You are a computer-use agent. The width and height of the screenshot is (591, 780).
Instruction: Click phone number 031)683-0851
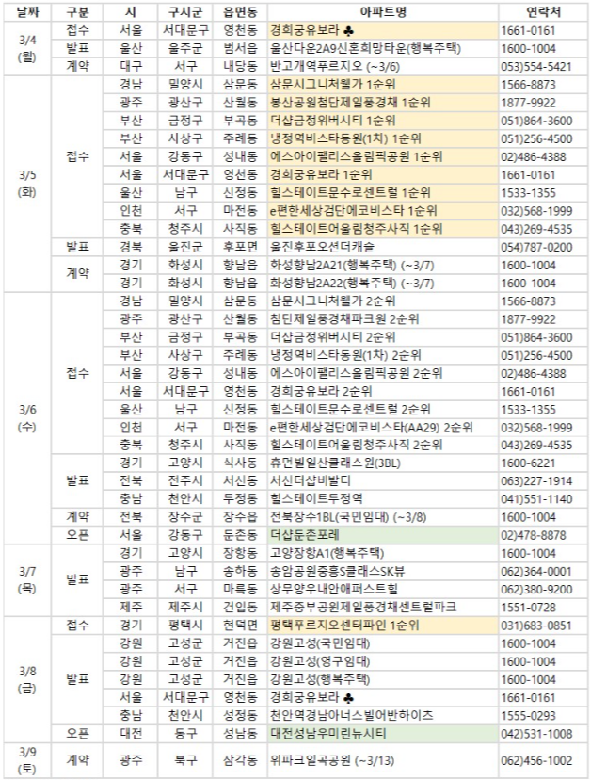pos(536,626)
